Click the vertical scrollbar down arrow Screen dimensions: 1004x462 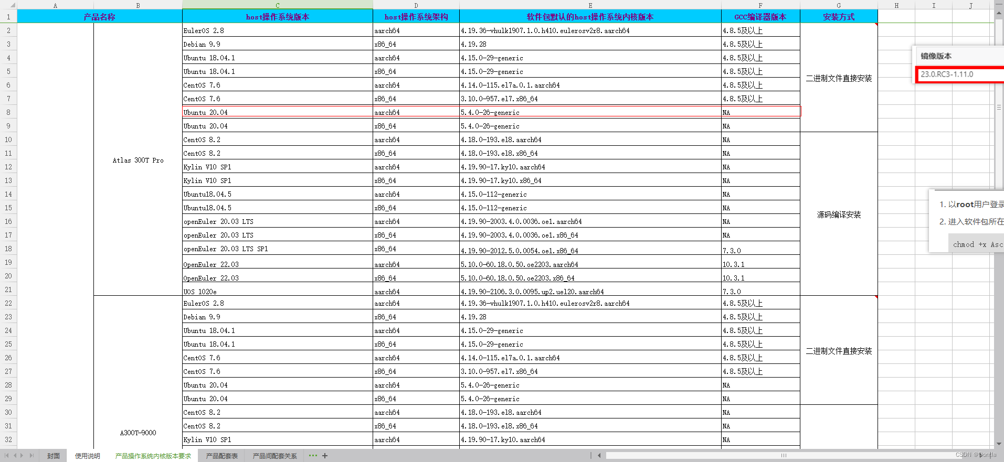(999, 444)
